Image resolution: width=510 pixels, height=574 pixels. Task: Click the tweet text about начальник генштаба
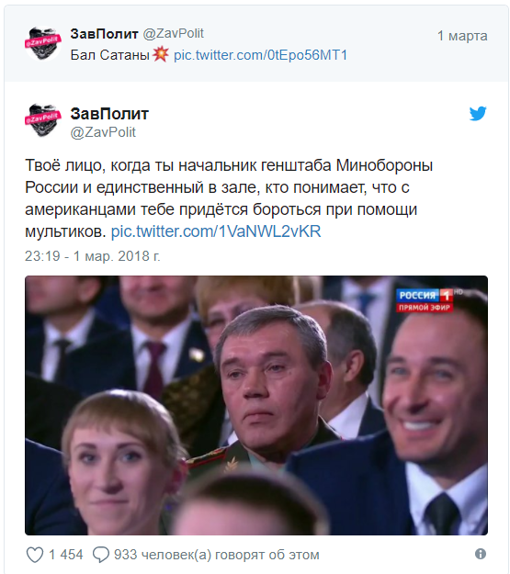(229, 198)
